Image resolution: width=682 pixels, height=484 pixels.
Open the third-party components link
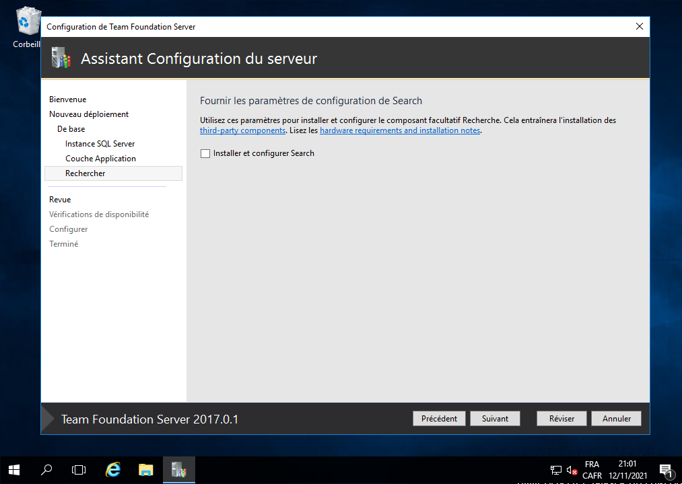coord(242,130)
